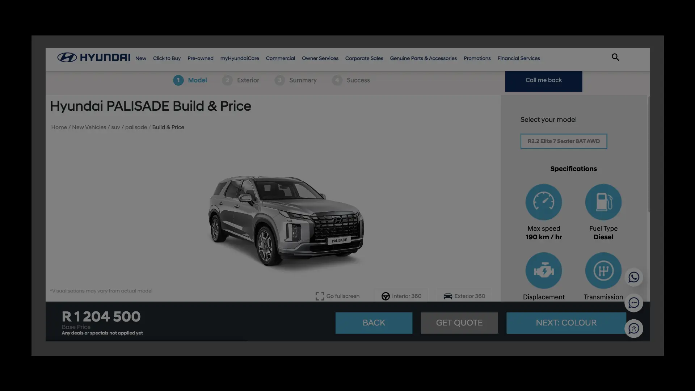Click Hyundai PALISADE Build & Price heading
The image size is (695, 391).
pyautogui.click(x=151, y=106)
